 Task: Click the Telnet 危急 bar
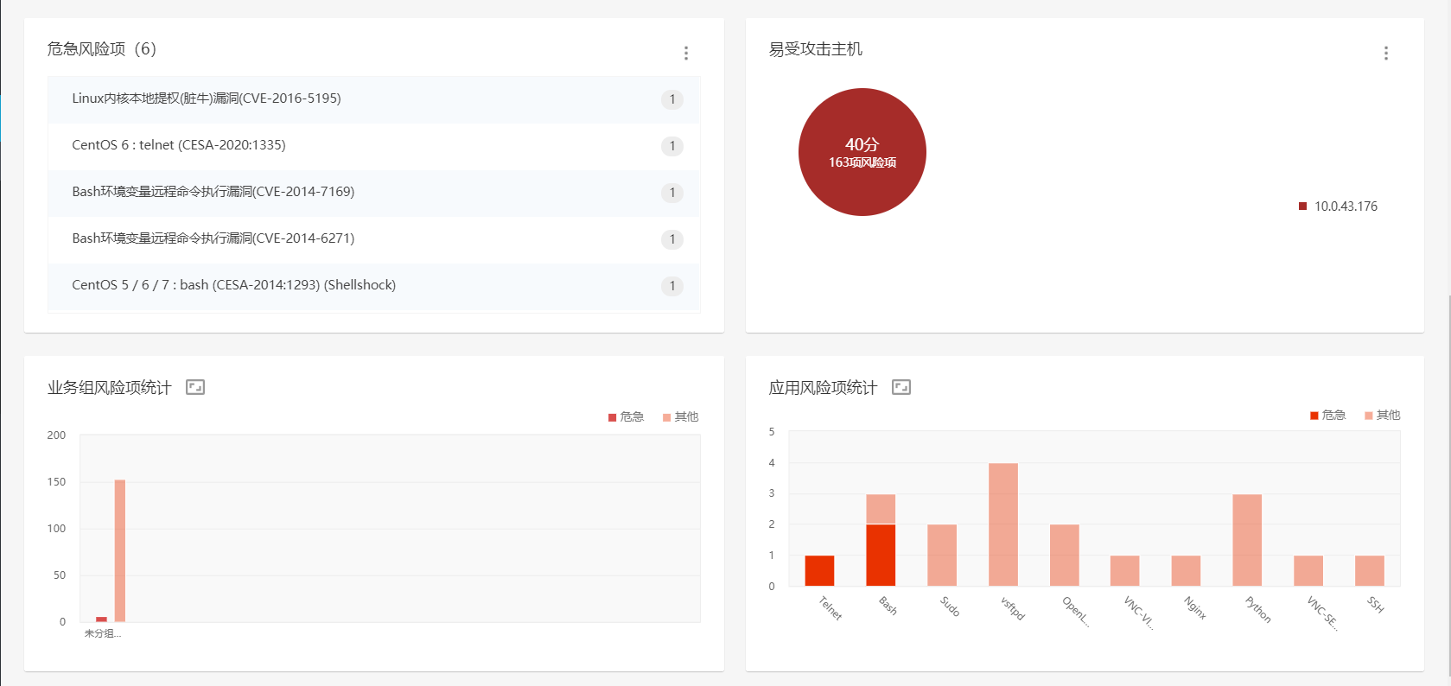819,571
